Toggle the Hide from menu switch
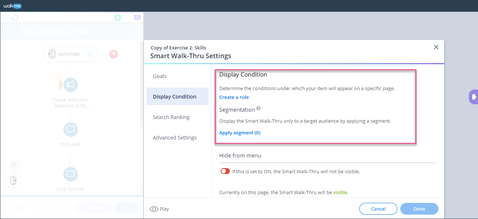Image resolution: width=478 pixels, height=219 pixels. point(225,171)
